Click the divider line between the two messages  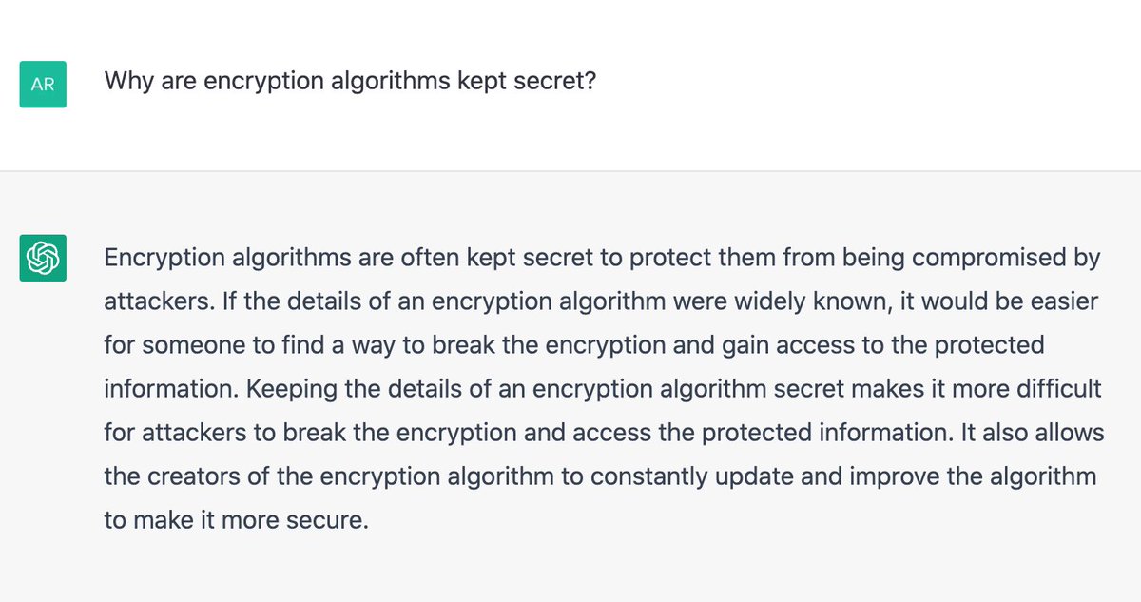point(570,171)
